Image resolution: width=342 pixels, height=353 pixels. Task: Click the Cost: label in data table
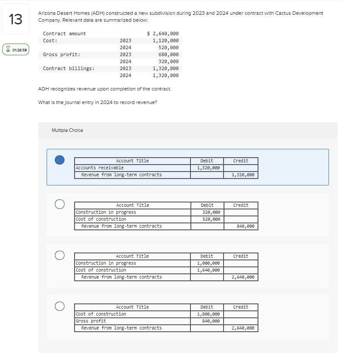pos(50,40)
